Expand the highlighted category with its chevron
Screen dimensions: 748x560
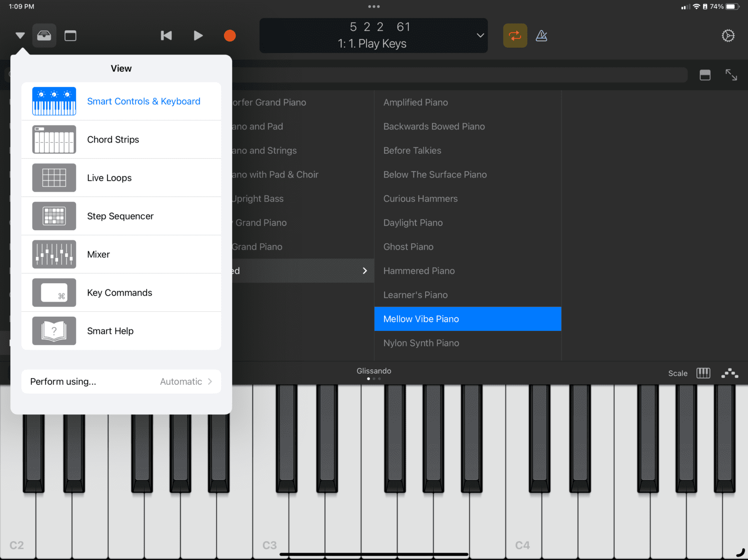point(365,271)
